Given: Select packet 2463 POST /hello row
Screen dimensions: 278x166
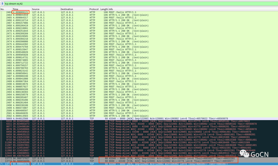Looking at the screenshot, I should point(129,12).
